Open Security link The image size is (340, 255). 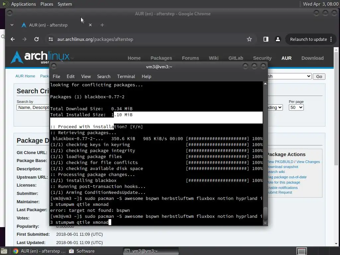(262, 58)
